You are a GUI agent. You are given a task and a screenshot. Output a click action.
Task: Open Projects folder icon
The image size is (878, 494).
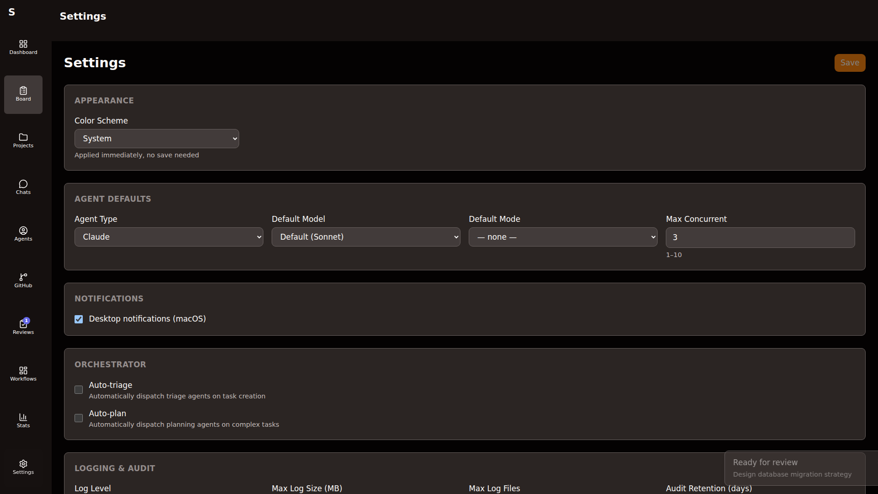[23, 140]
